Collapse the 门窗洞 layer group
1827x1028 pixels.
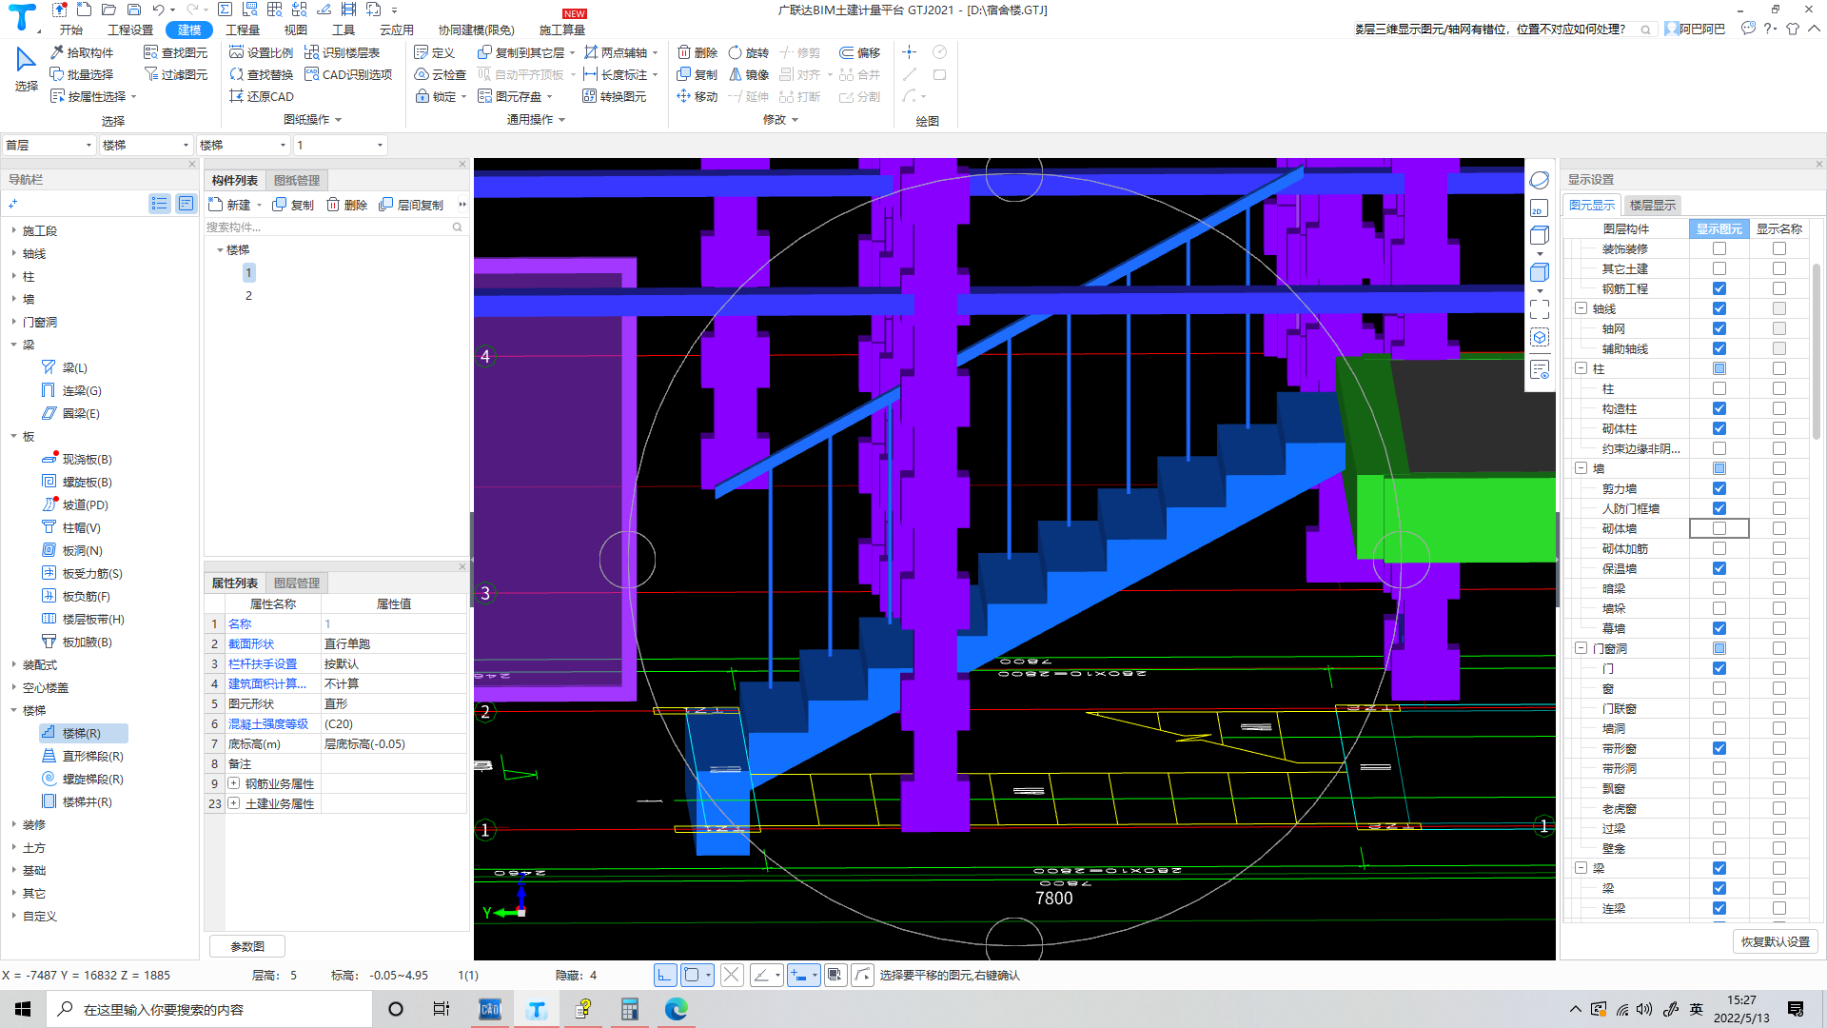(x=1581, y=648)
